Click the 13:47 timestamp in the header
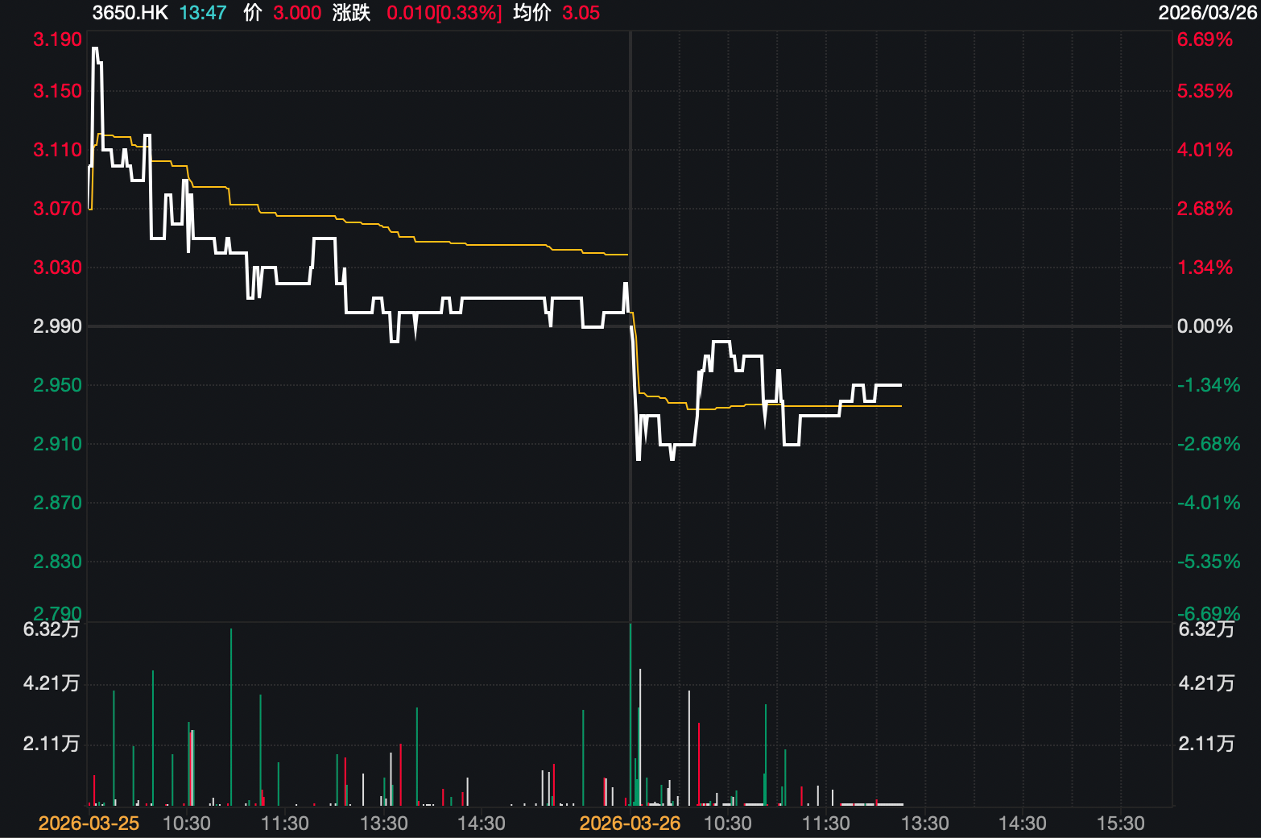The width and height of the screenshot is (1261, 838). pos(202,13)
